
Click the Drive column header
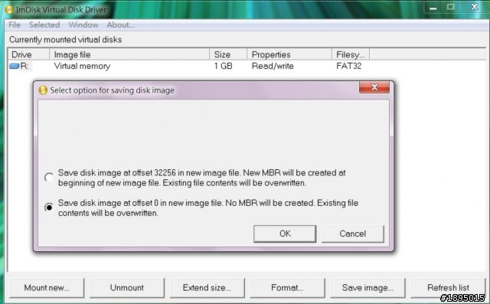coord(28,54)
